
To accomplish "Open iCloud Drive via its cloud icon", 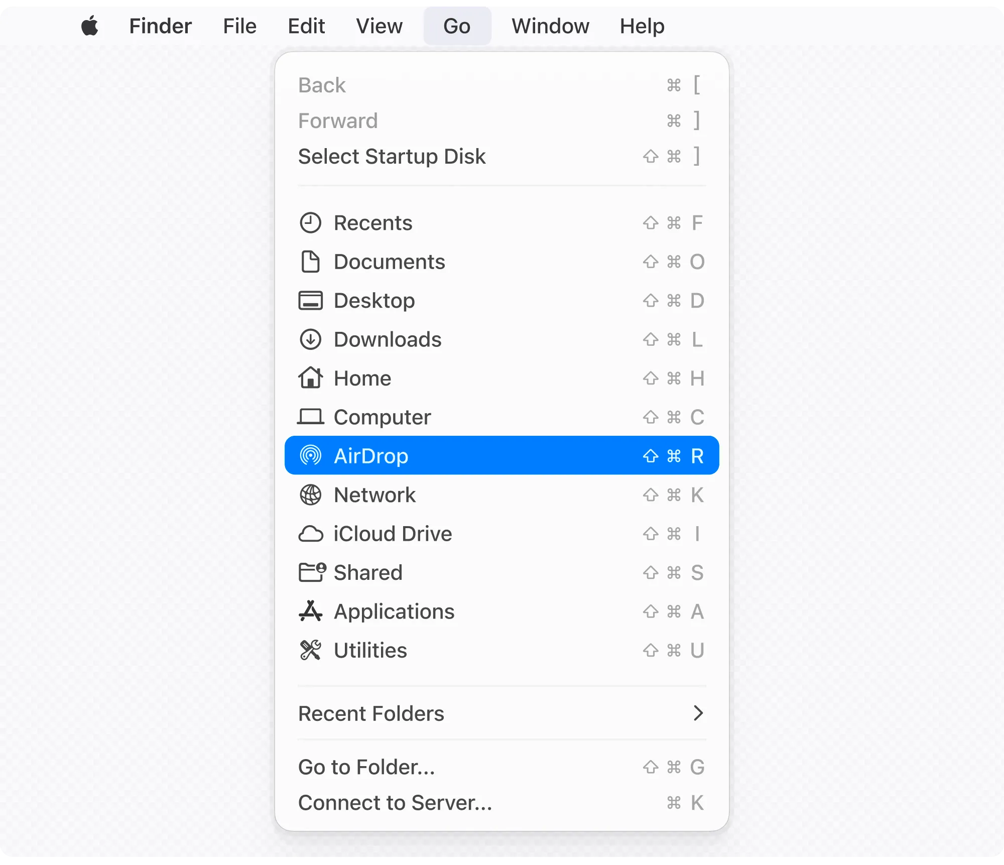I will pos(311,534).
